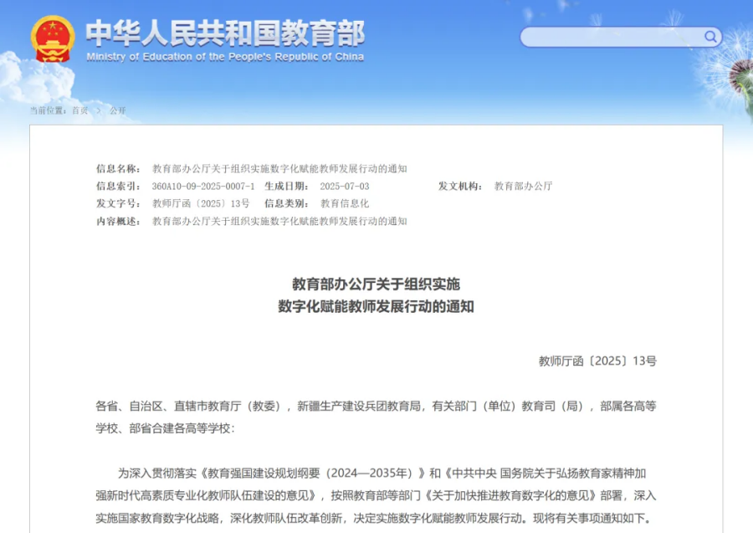Select the 信息名称 notice title text
Viewport: 753px width, 533px height.
(x=279, y=168)
